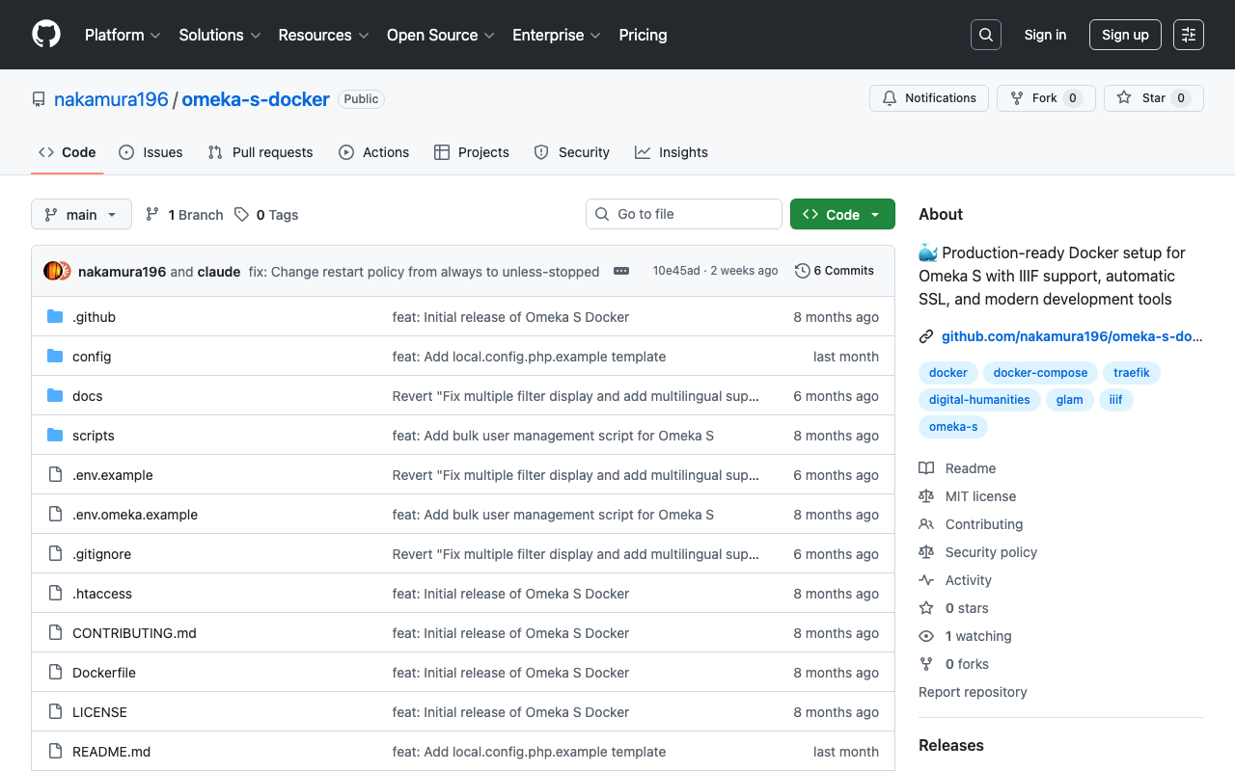This screenshot has height=771, width=1235.
Task: Click the Readme book icon in About
Action: (x=927, y=468)
